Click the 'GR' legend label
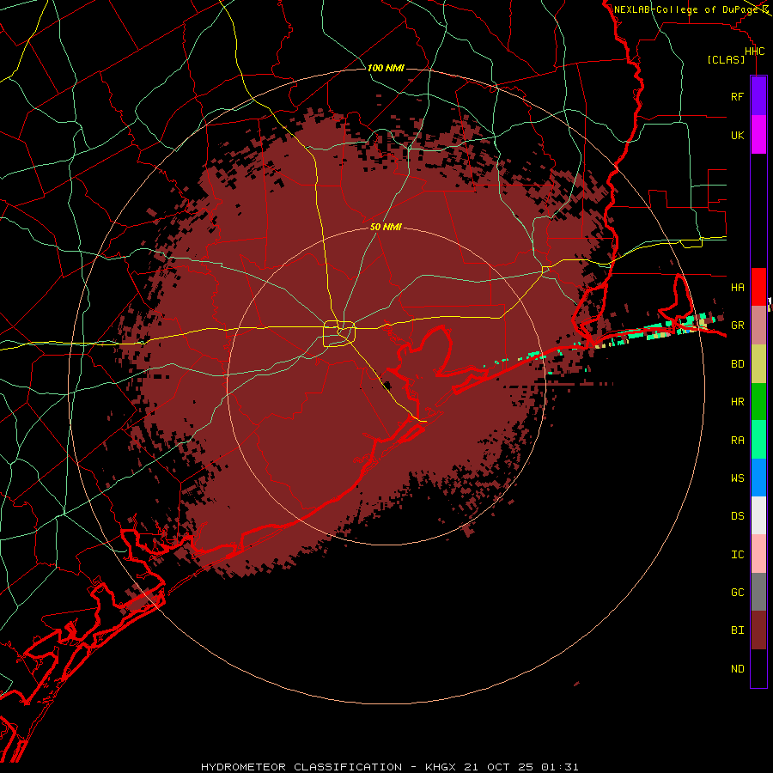This screenshot has width=773, height=773. [x=737, y=326]
